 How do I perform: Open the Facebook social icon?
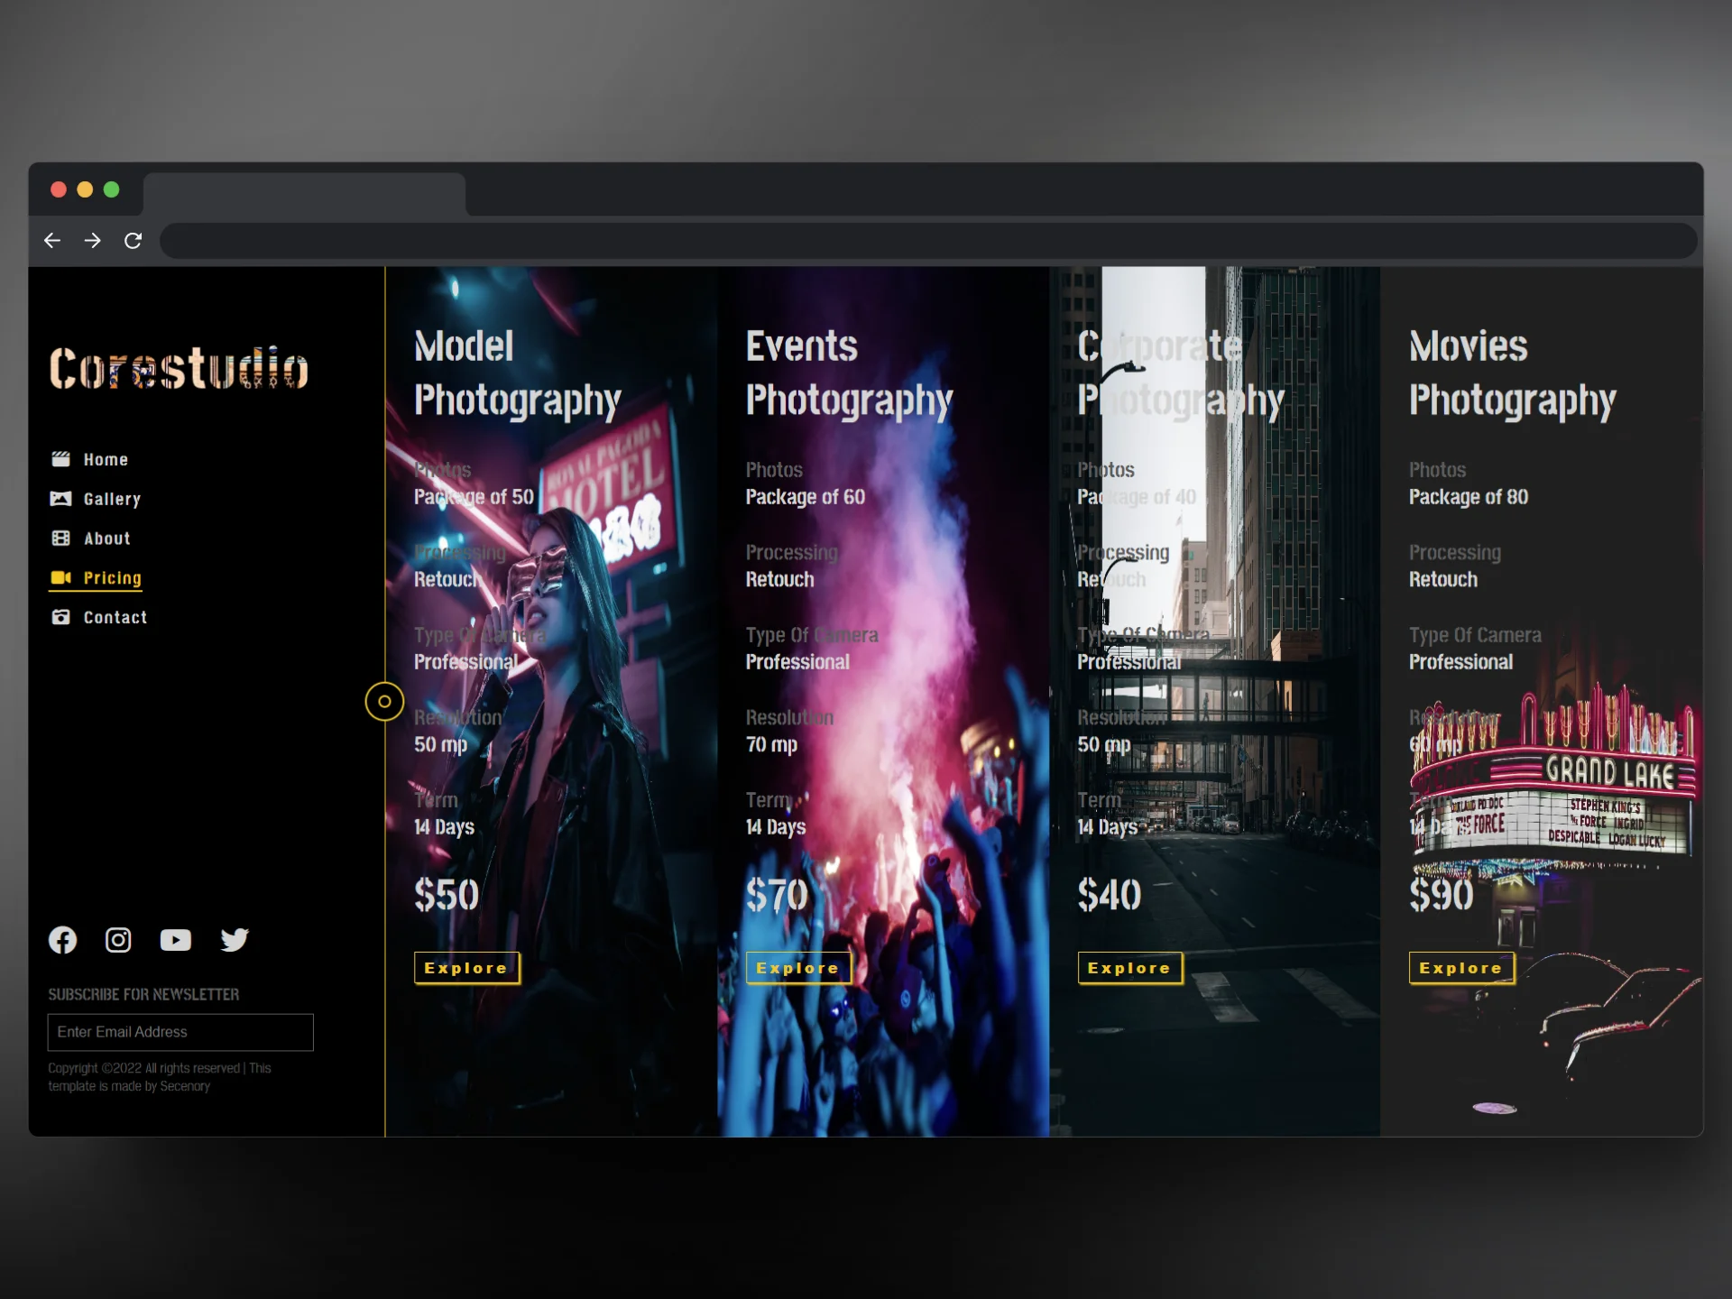pos(62,940)
